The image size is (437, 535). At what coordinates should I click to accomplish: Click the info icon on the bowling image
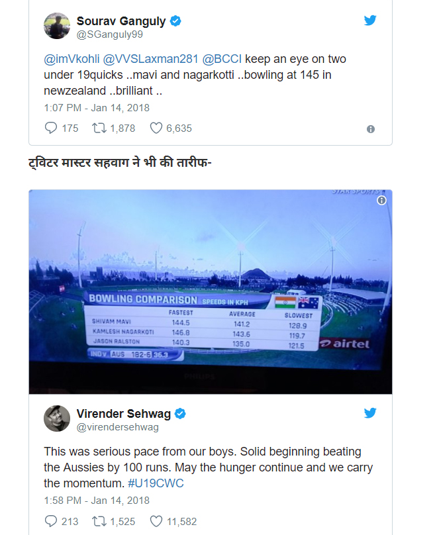pyautogui.click(x=382, y=200)
